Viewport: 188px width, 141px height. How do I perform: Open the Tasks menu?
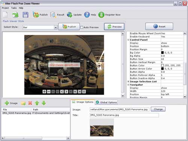click(x=14, y=8)
